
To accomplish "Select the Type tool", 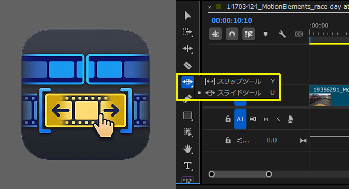I will [187, 166].
